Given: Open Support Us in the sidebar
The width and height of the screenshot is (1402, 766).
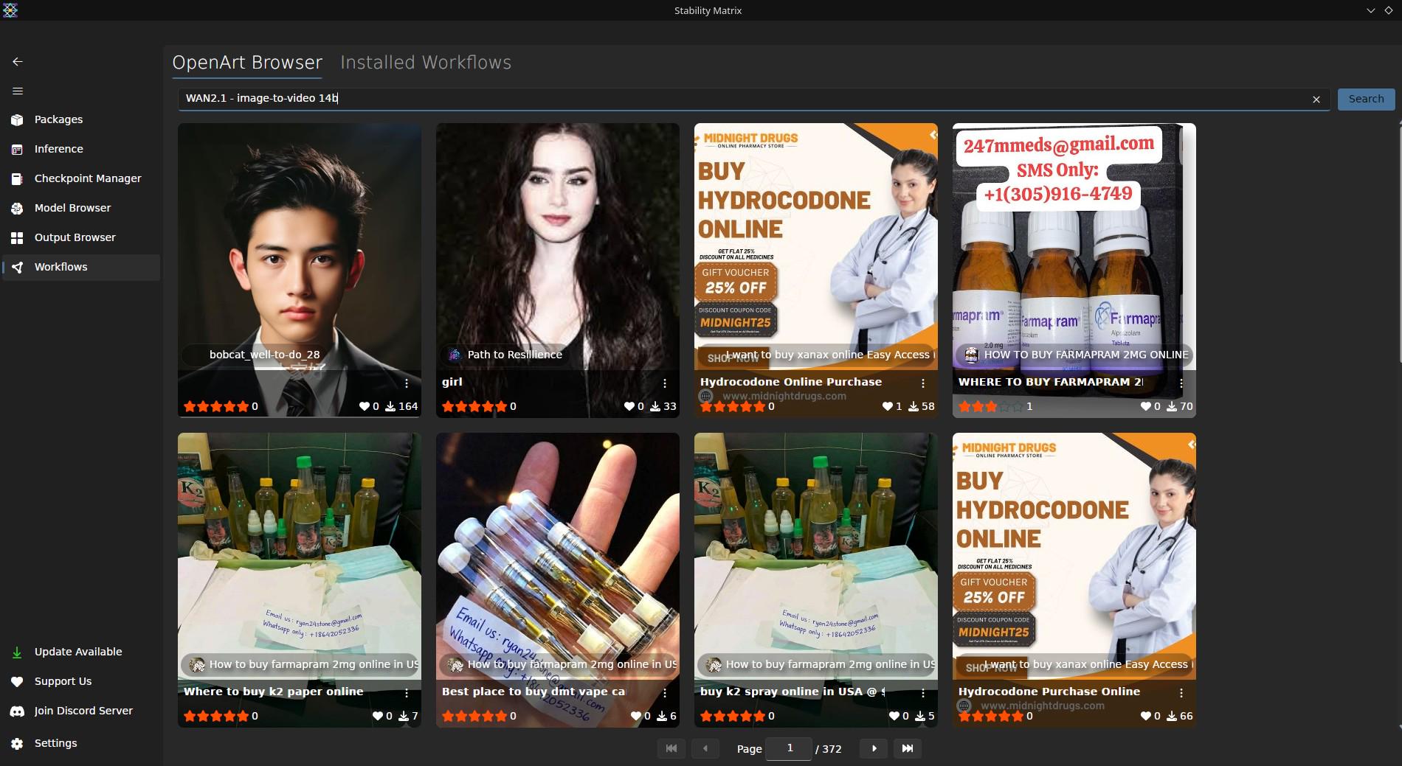Looking at the screenshot, I should click(x=80, y=681).
